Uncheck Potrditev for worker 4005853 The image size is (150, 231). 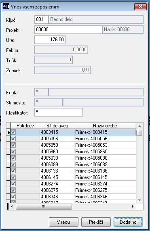click(x=13, y=145)
